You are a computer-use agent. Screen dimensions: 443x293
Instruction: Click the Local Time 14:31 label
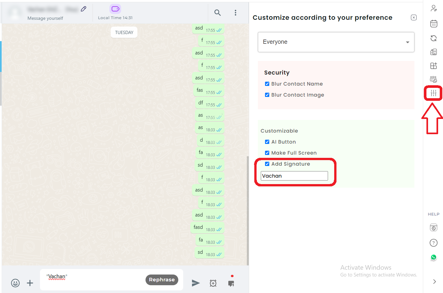115,18
